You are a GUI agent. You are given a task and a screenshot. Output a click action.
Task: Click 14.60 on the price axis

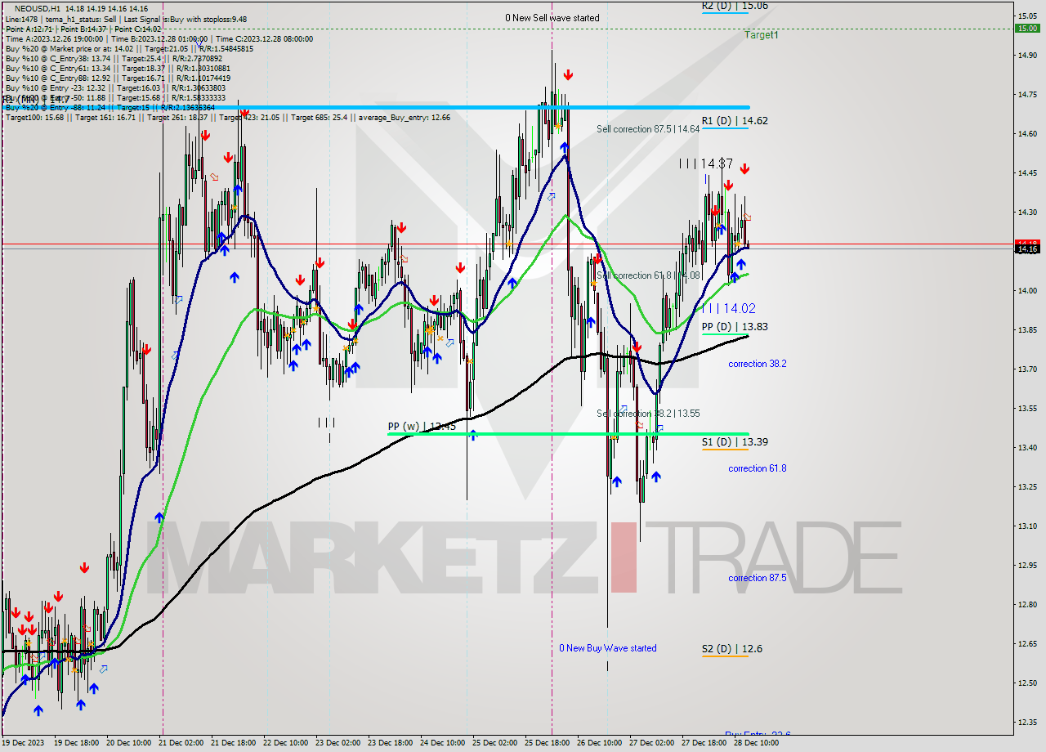coord(1027,133)
